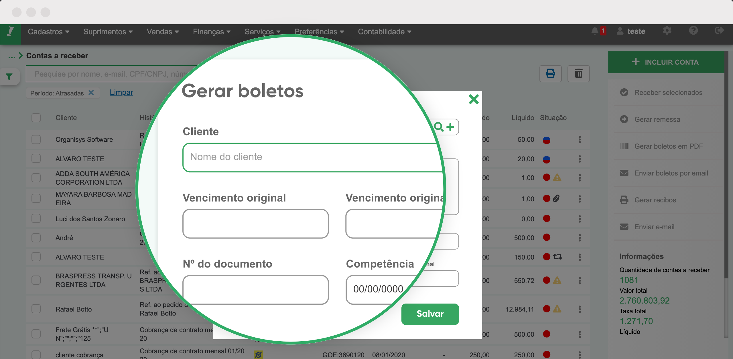Check the Organisys Software row
733x359 pixels.
pyautogui.click(x=36, y=139)
